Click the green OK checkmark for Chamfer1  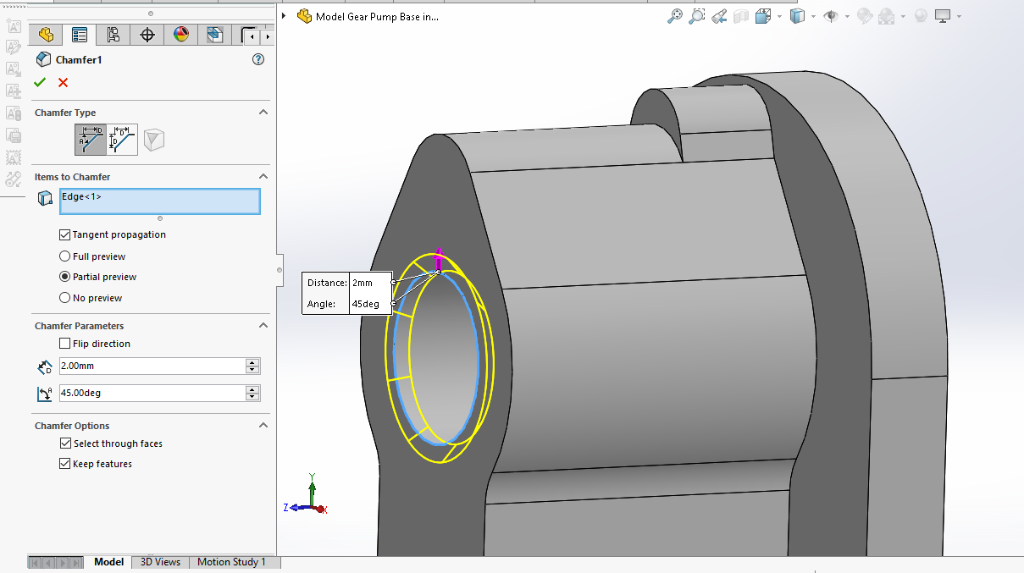(39, 82)
